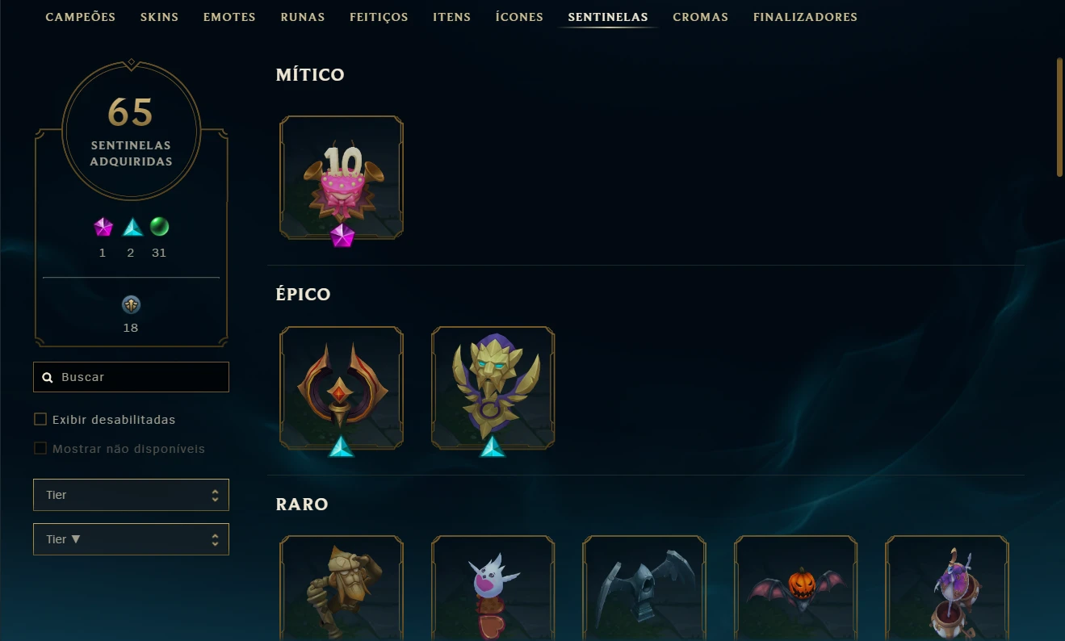The height and width of the screenshot is (641, 1065).
Task: Choose the pumpkin bat ward skin
Action: pos(795,588)
